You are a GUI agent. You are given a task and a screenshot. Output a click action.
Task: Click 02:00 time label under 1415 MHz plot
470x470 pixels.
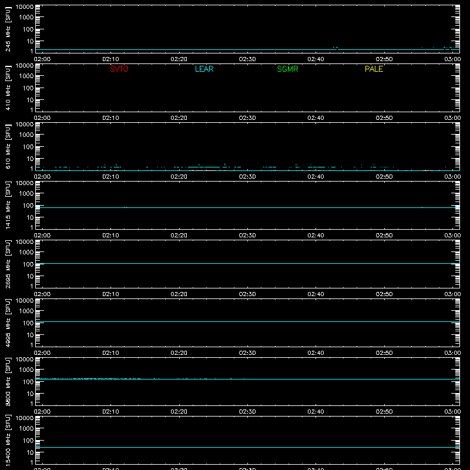[x=42, y=236]
